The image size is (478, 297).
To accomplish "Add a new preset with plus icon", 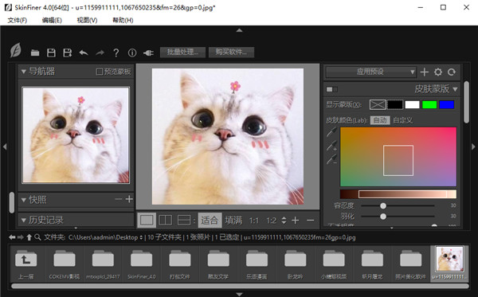I will point(425,72).
